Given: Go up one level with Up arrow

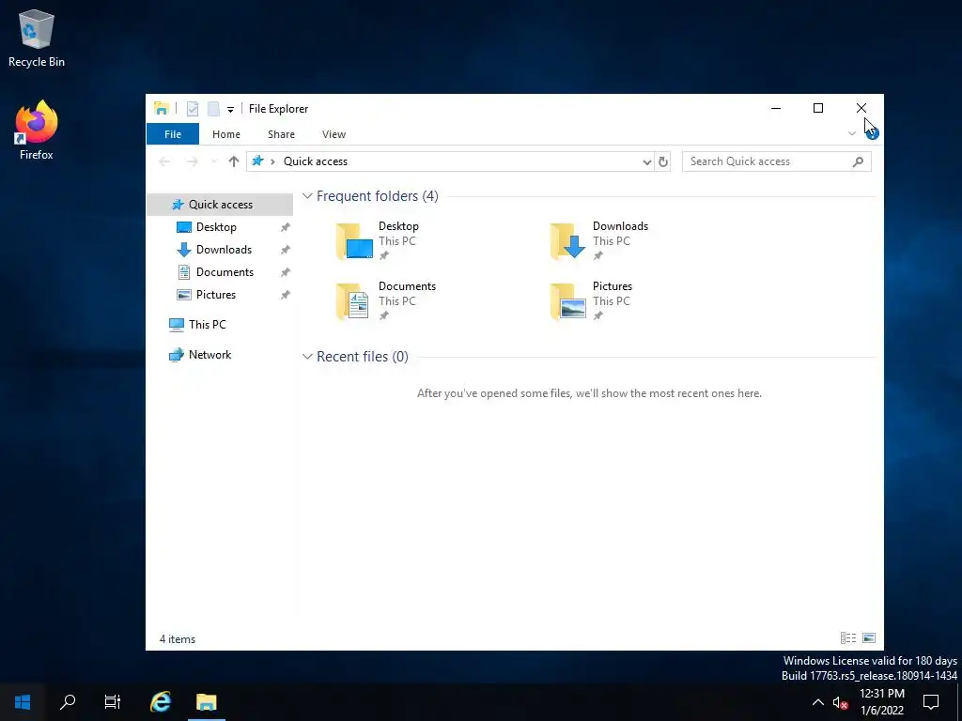Looking at the screenshot, I should tap(233, 161).
